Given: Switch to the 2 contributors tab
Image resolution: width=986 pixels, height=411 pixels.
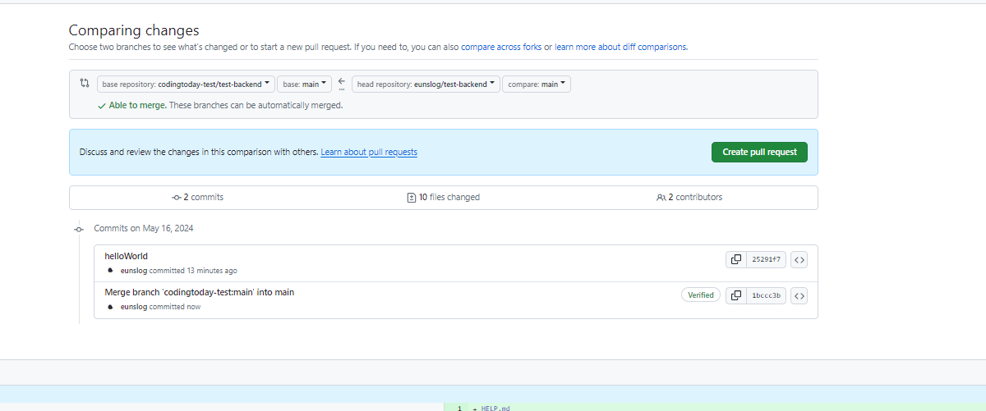Looking at the screenshot, I should coord(690,198).
